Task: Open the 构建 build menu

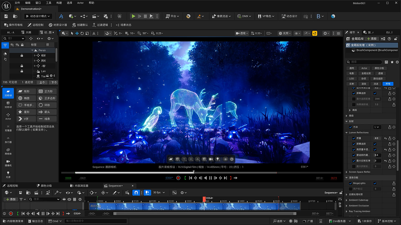Action: [x=59, y=3]
